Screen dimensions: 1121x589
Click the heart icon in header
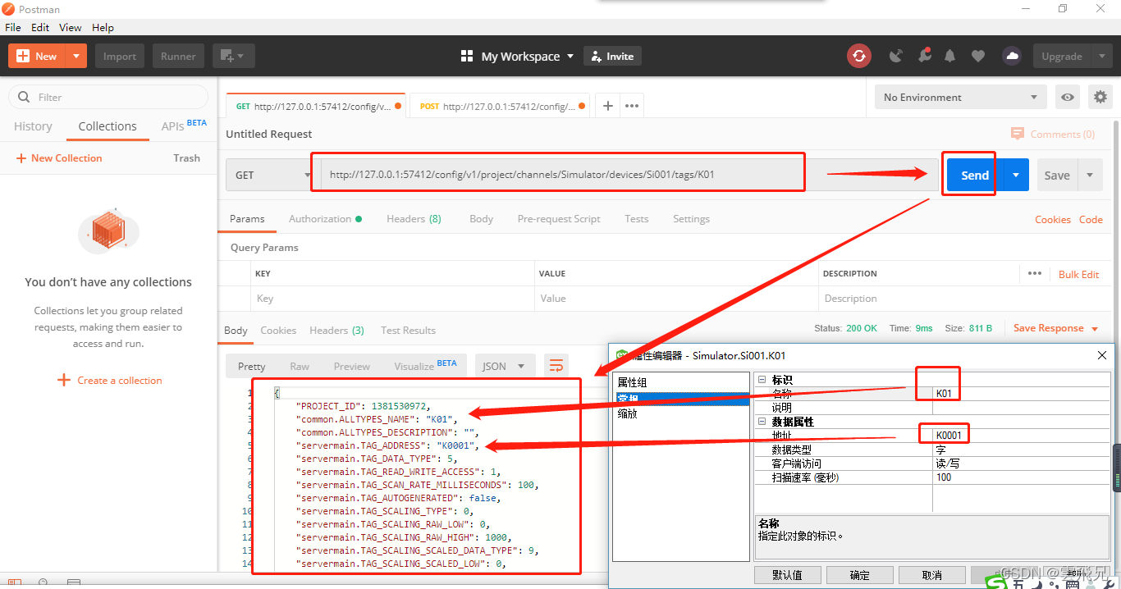coord(977,56)
